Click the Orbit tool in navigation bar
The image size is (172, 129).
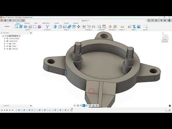(x=75, y=105)
